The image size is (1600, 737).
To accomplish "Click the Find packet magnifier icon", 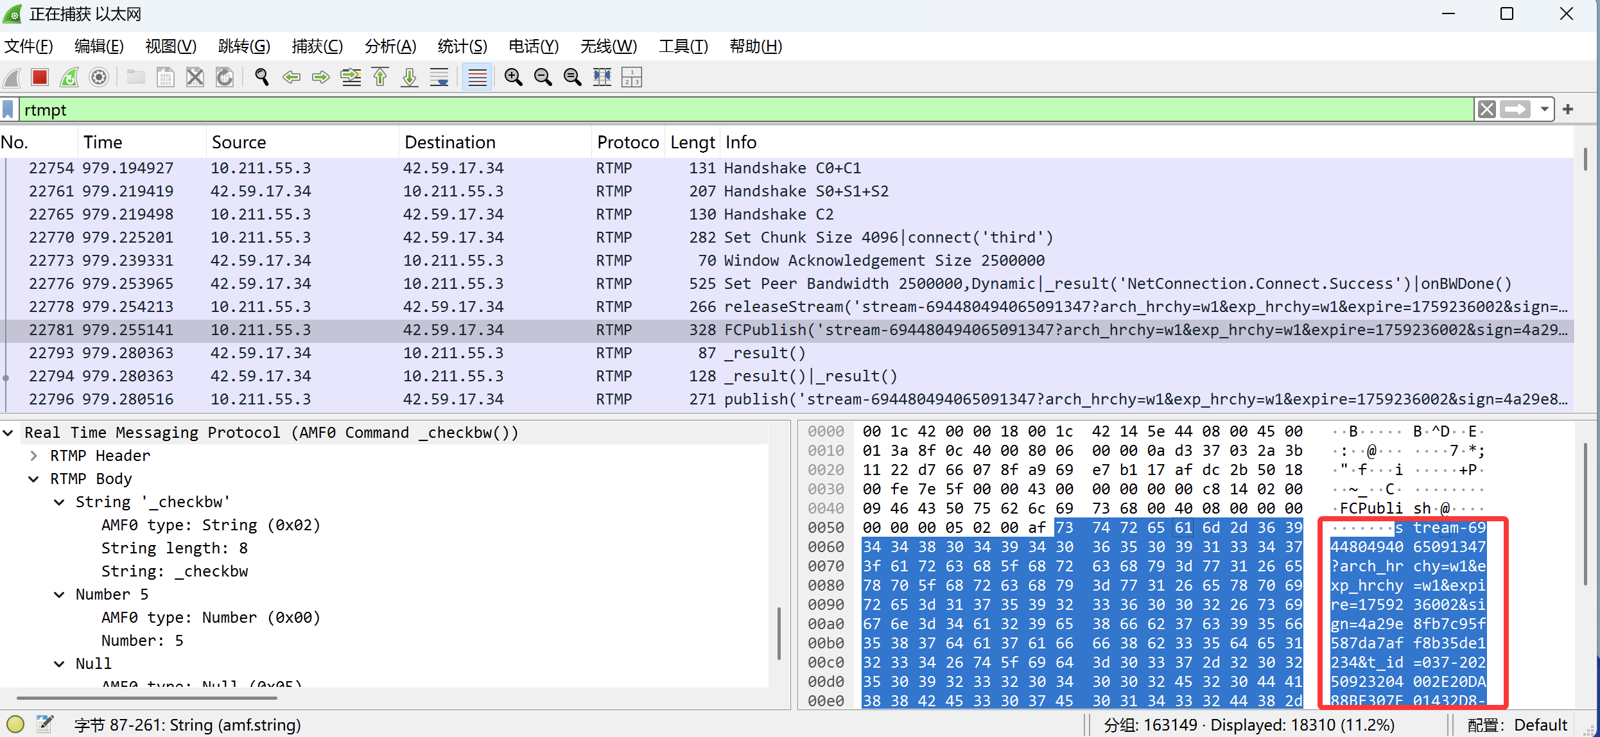I will point(261,78).
